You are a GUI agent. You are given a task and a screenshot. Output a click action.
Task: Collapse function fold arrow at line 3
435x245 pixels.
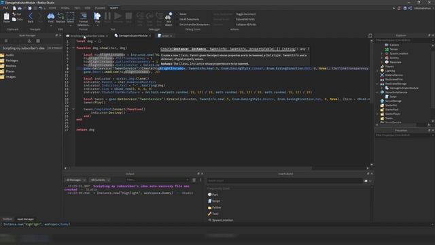73,48
